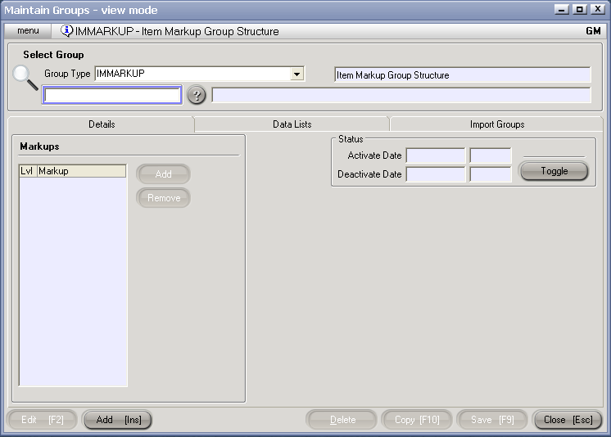611x437 pixels.
Task: Click the Delete button
Action: pyautogui.click(x=342, y=420)
